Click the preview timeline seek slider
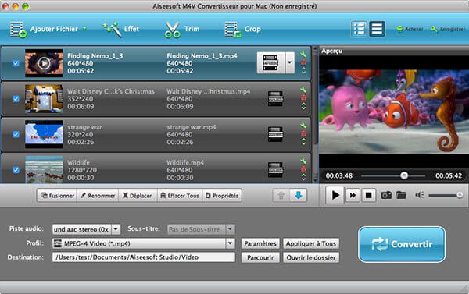The height and width of the screenshot is (294, 469). click(392, 175)
